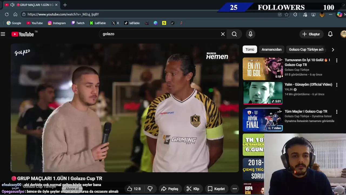Open the YouTube hamburger guide menu
The height and width of the screenshot is (195, 346).
pyautogui.click(x=3, y=34)
